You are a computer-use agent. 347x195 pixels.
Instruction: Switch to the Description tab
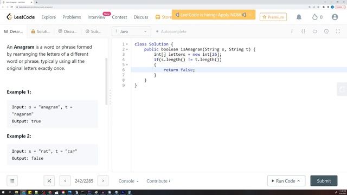14,31
